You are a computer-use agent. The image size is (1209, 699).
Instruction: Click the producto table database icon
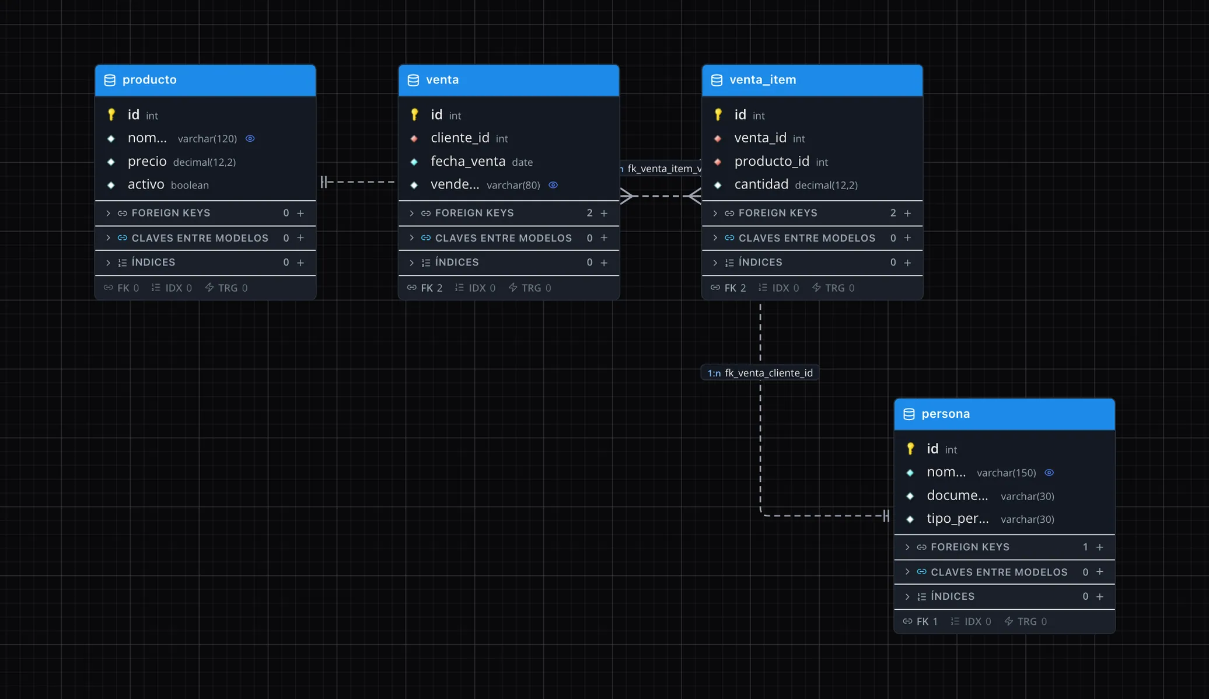point(110,80)
